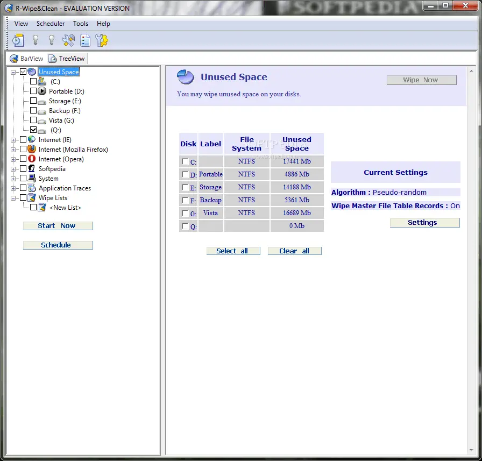482x461 pixels.
Task: Tick the C: checkbox in disk table
Action: pos(185,162)
